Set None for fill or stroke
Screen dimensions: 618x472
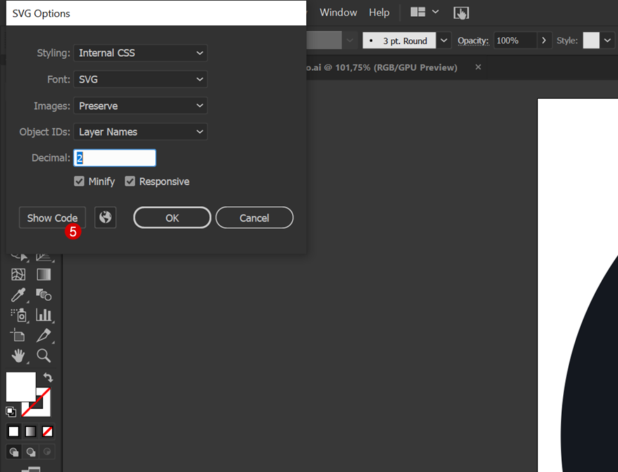click(x=47, y=431)
